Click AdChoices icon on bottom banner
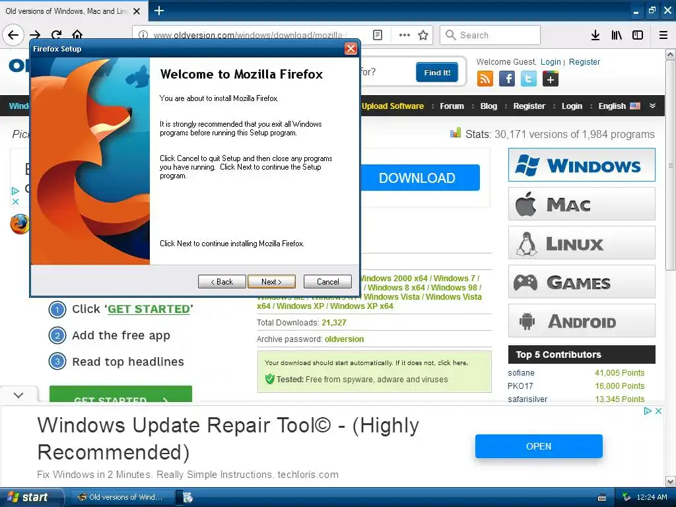This screenshot has height=507, width=676. pyautogui.click(x=647, y=411)
